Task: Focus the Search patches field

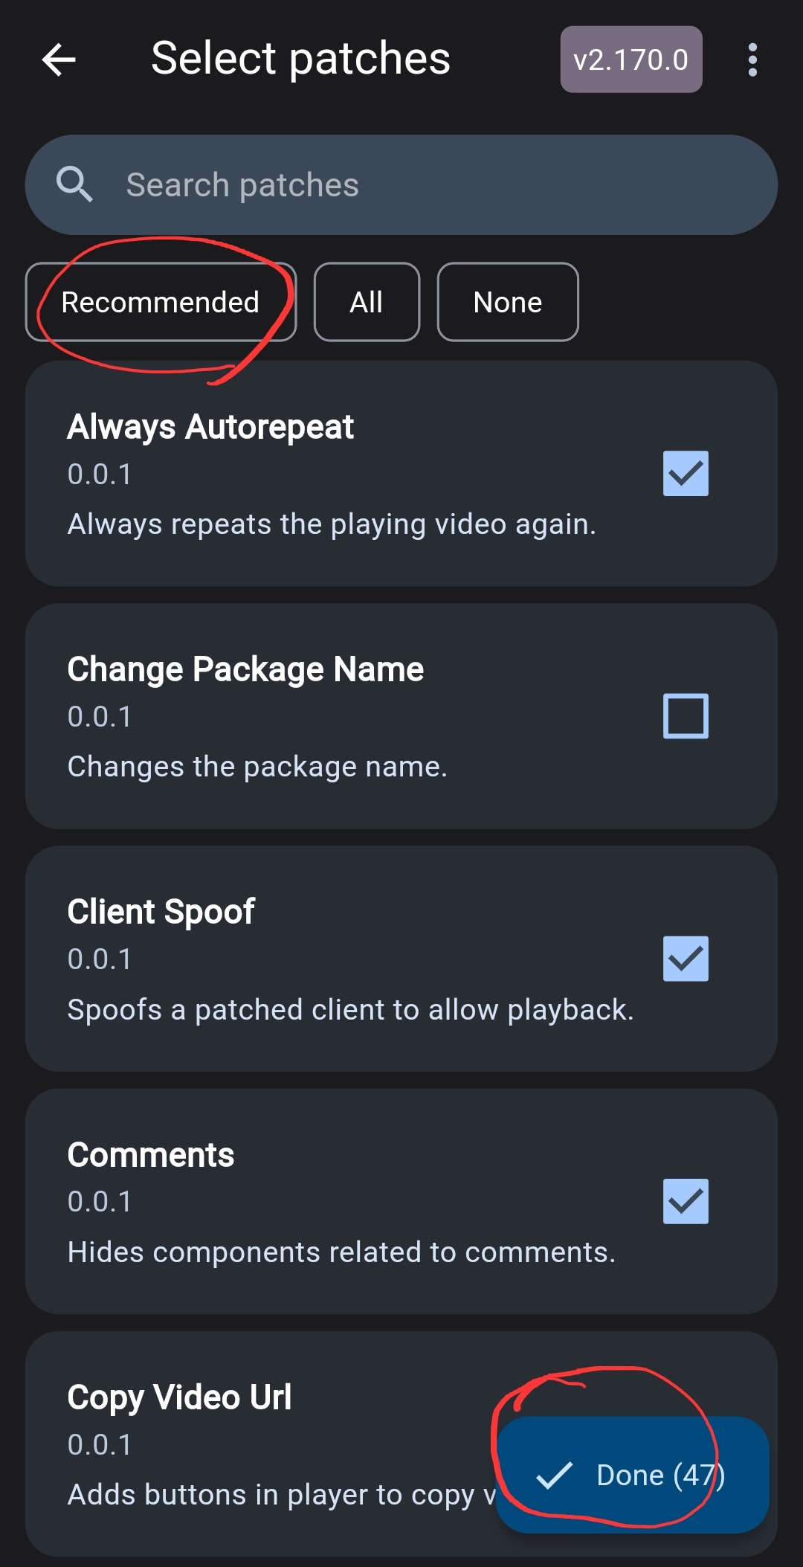Action: (401, 184)
